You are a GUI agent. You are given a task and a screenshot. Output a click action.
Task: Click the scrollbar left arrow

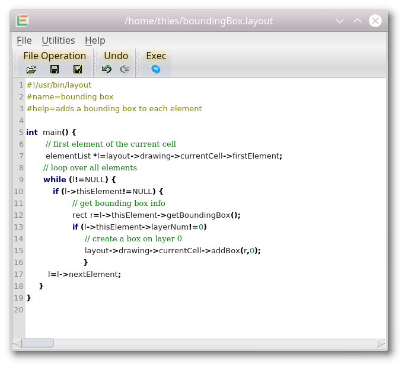[x=17, y=343]
